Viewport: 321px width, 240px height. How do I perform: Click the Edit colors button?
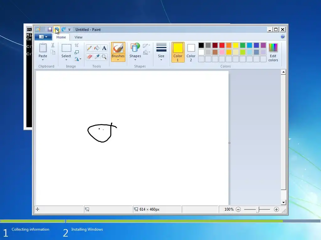tap(273, 52)
